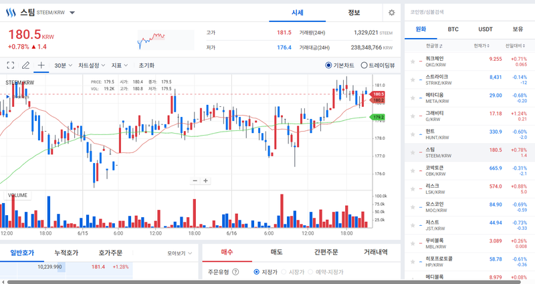535x284 pixels.
Task: Favorite the 리스크 LSK/KRW star
Action: click(x=413, y=189)
